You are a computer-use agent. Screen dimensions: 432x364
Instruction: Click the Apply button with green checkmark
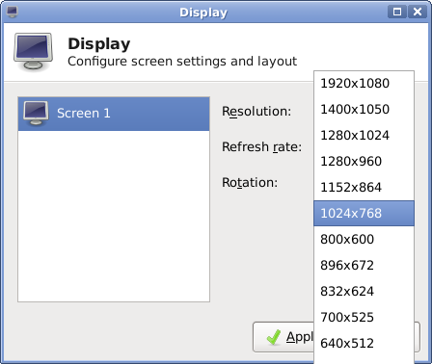click(x=283, y=337)
